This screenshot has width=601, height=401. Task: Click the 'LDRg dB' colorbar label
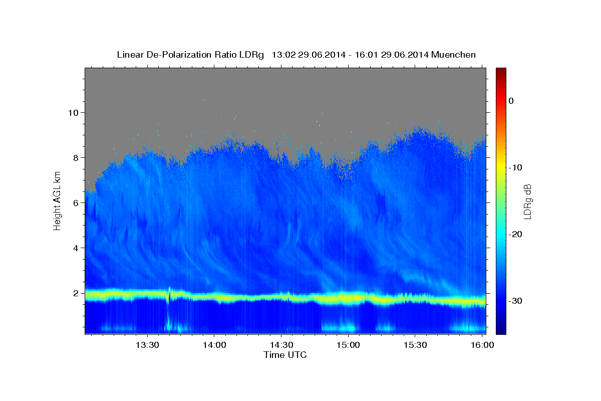pos(527,200)
